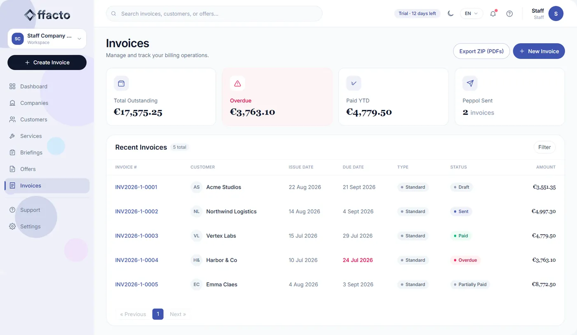Viewport: 577px width, 335px height.
Task: Toggle dark mode moon icon
Action: (450, 14)
